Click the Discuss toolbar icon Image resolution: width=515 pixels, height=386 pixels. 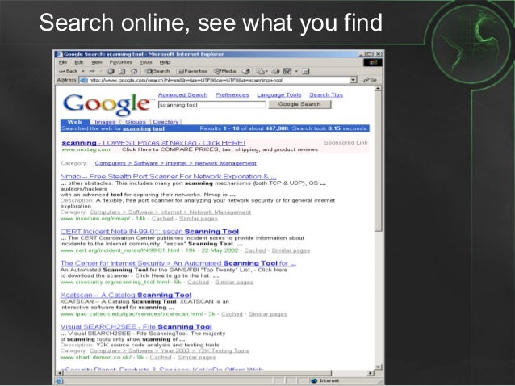pyautogui.click(x=305, y=71)
